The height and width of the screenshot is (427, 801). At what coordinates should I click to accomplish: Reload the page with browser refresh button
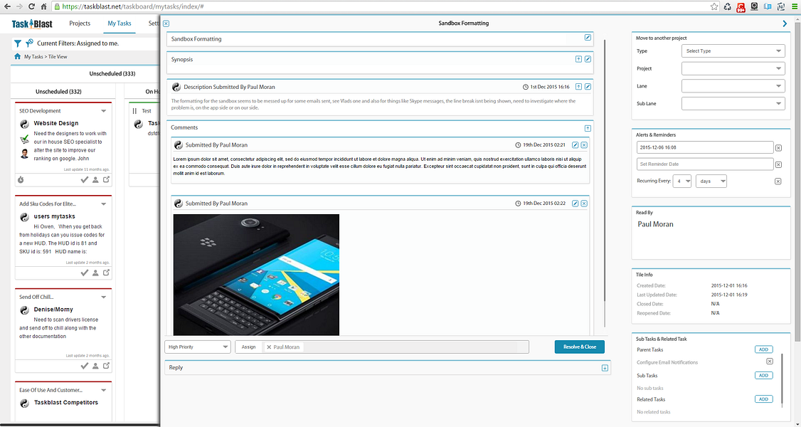(x=32, y=6)
